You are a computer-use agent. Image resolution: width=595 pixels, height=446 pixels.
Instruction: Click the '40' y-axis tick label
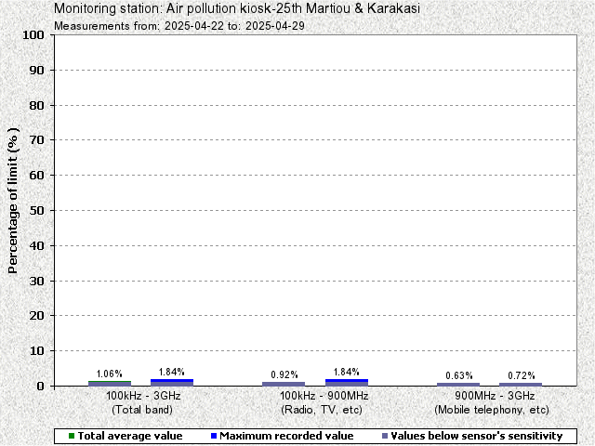(36, 245)
